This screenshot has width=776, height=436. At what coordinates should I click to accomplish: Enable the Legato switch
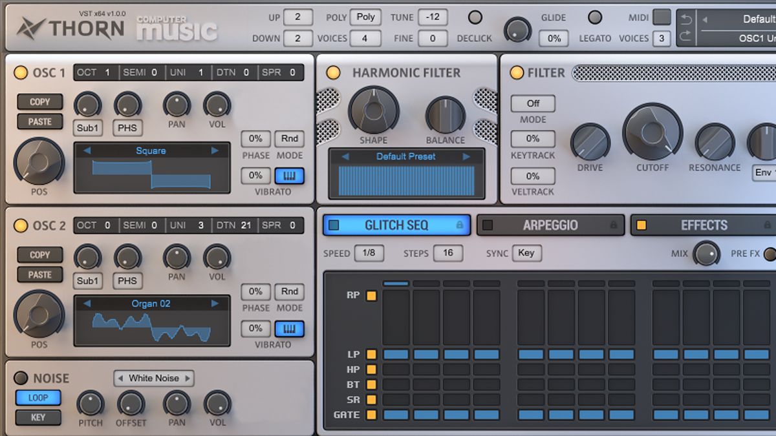point(595,17)
